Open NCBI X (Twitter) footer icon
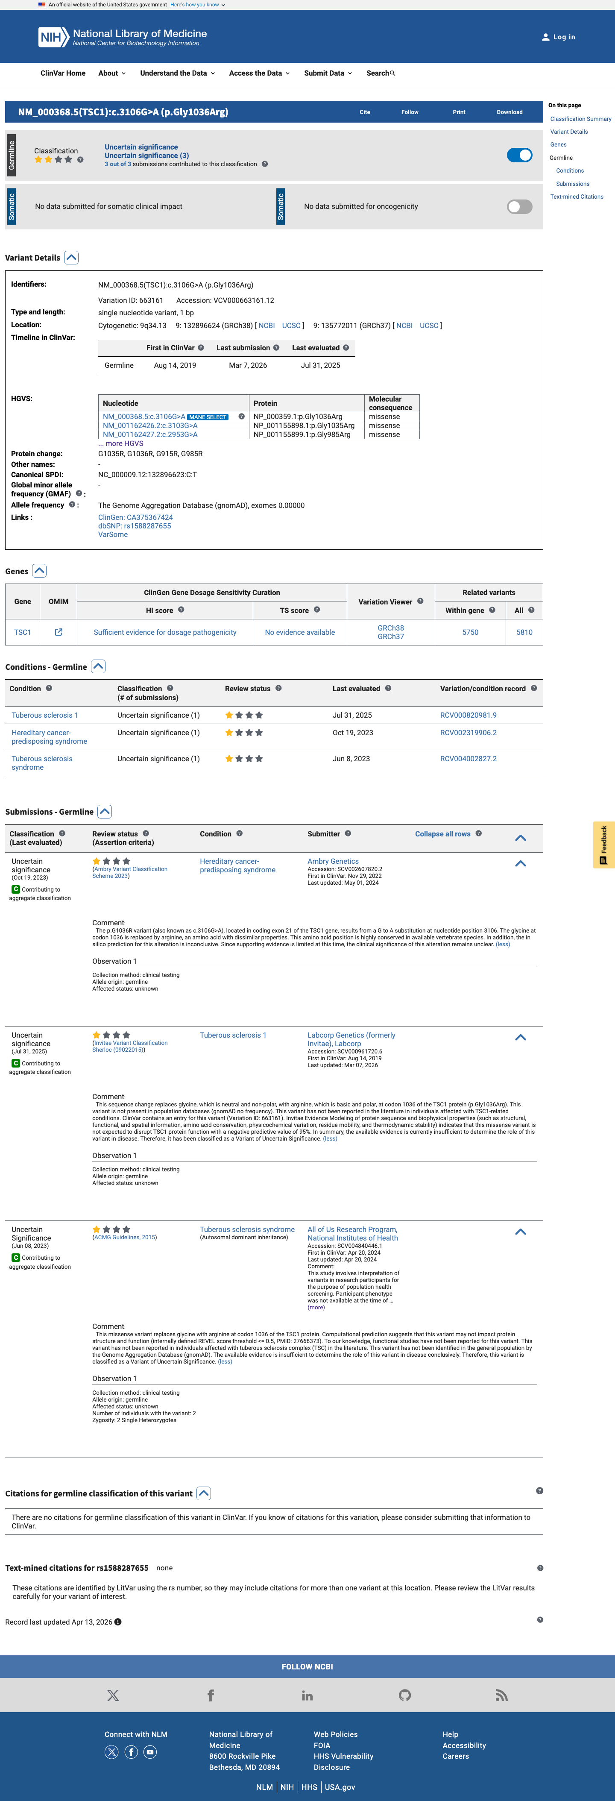 113,1695
